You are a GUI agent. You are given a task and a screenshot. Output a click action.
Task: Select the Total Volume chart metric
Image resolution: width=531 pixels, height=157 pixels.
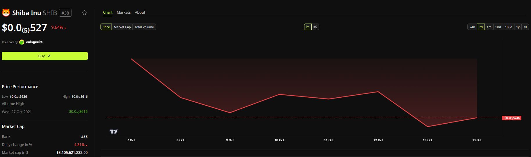click(144, 27)
